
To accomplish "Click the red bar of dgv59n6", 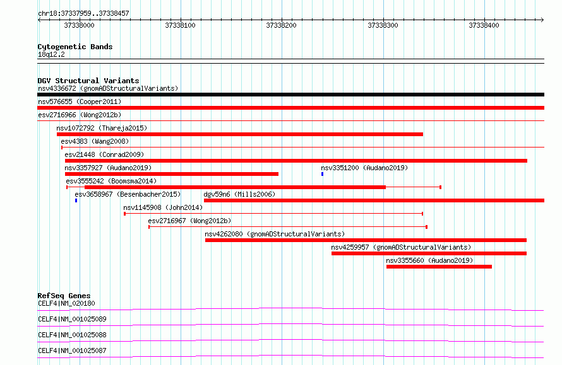I will [374, 200].
